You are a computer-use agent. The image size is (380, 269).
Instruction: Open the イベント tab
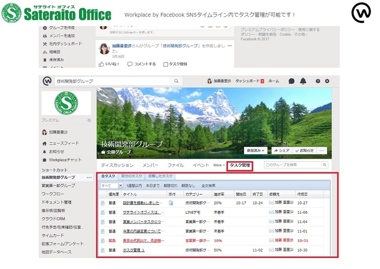point(201,165)
